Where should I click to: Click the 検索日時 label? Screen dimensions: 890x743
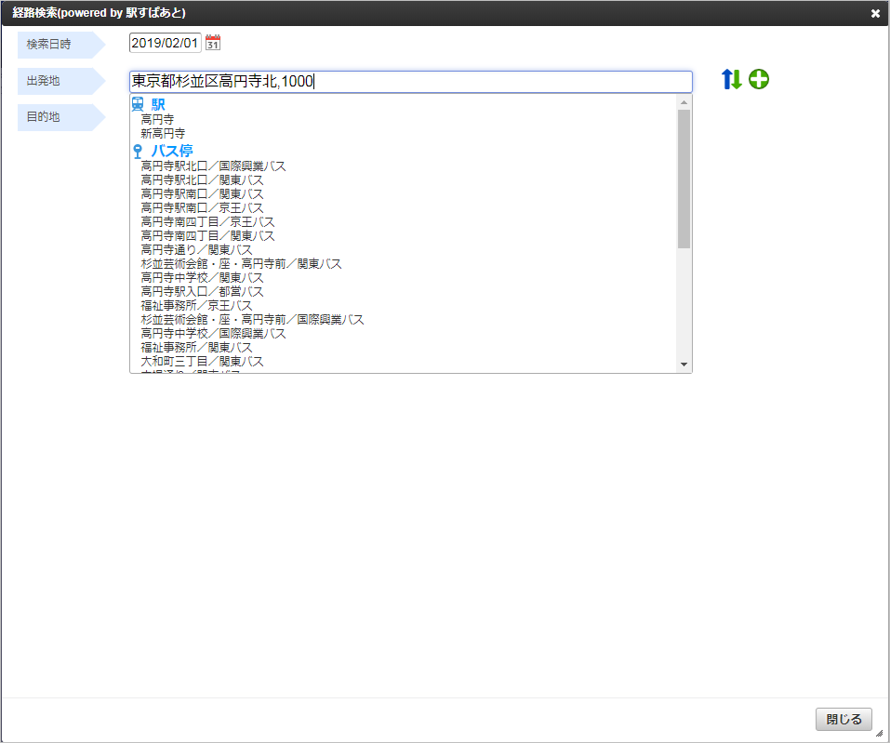click(x=48, y=45)
